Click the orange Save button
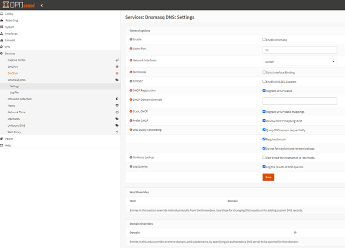 (268, 177)
